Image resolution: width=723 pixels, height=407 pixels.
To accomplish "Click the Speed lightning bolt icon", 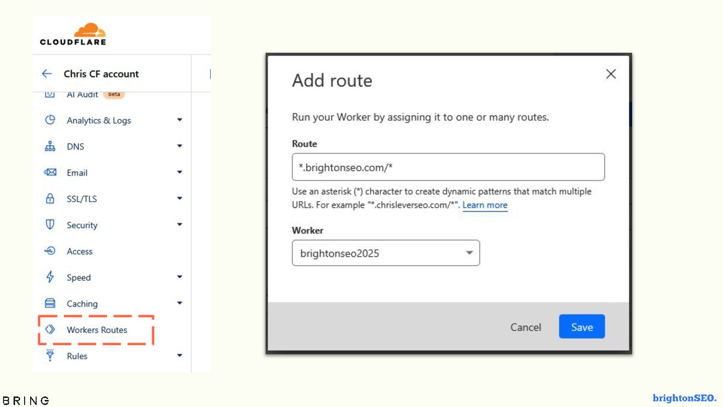I will pos(50,277).
